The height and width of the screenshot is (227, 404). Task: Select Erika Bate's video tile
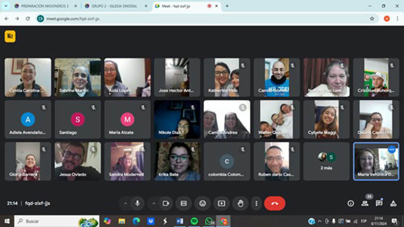pos(177,161)
